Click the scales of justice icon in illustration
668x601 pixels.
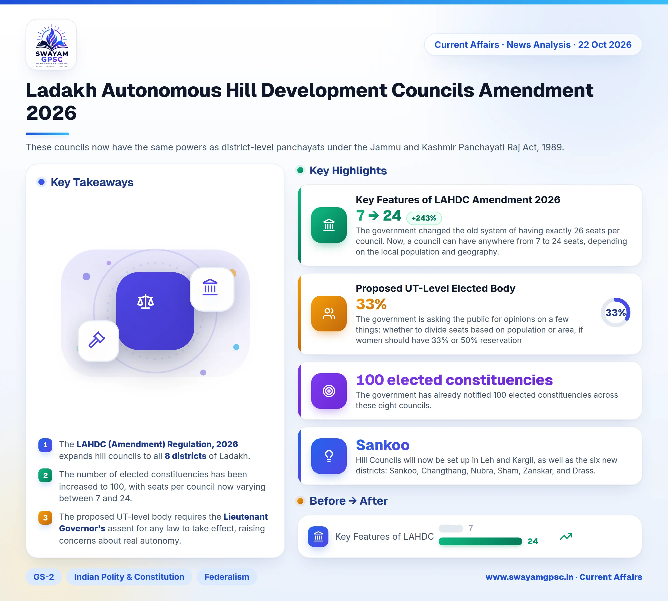point(146,302)
